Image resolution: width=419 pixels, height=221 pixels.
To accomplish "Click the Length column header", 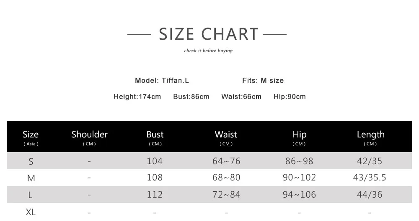I will (370, 137).
